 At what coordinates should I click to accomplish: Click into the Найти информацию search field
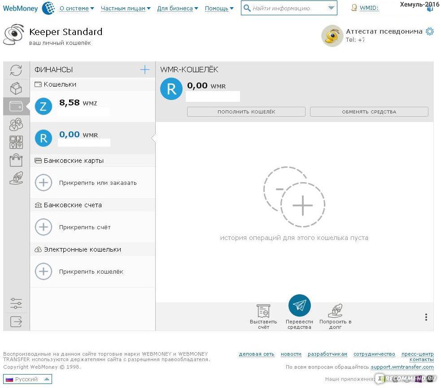289,8
